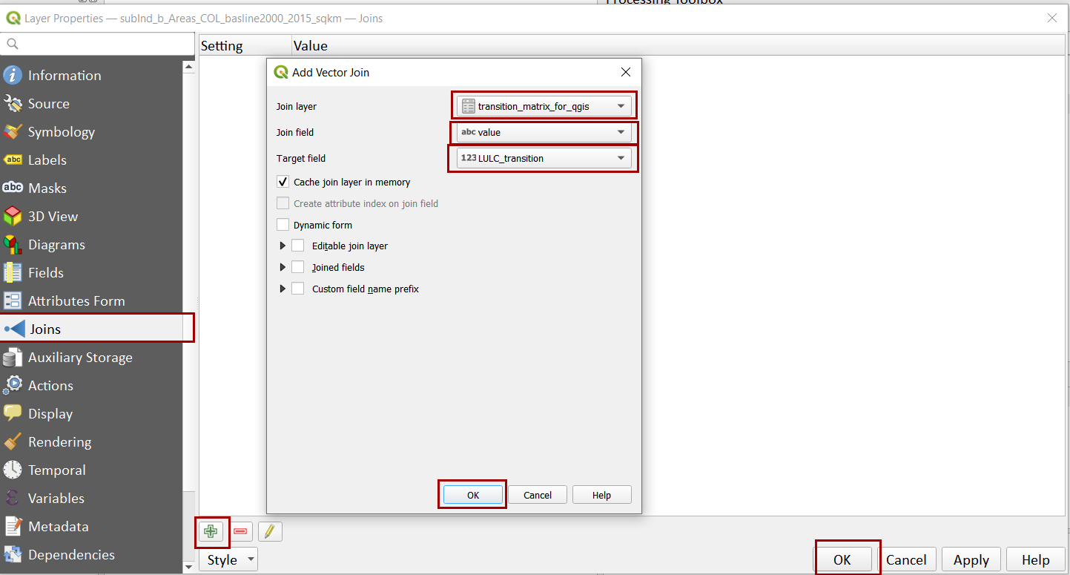The width and height of the screenshot is (1070, 575).
Task: Open the Join layer dropdown
Action: pos(544,106)
